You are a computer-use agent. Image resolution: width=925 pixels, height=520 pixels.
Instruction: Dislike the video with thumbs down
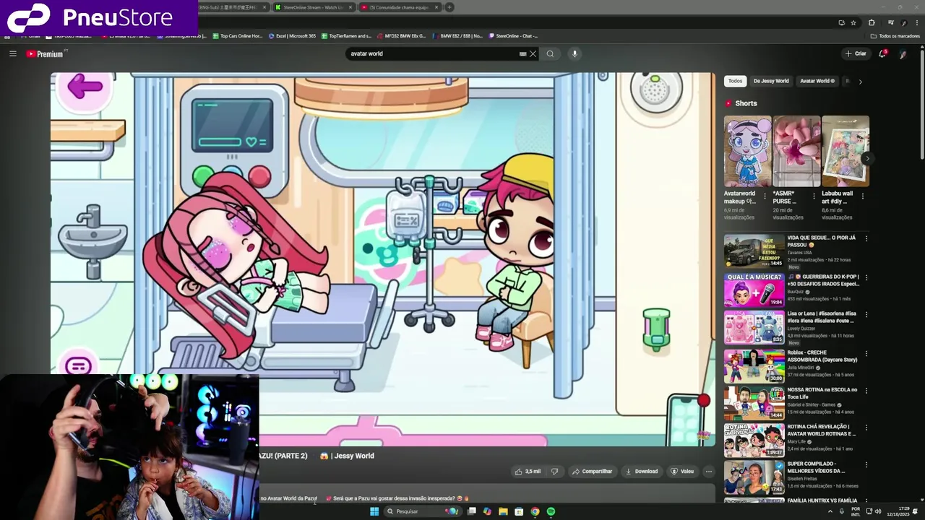pyautogui.click(x=555, y=472)
